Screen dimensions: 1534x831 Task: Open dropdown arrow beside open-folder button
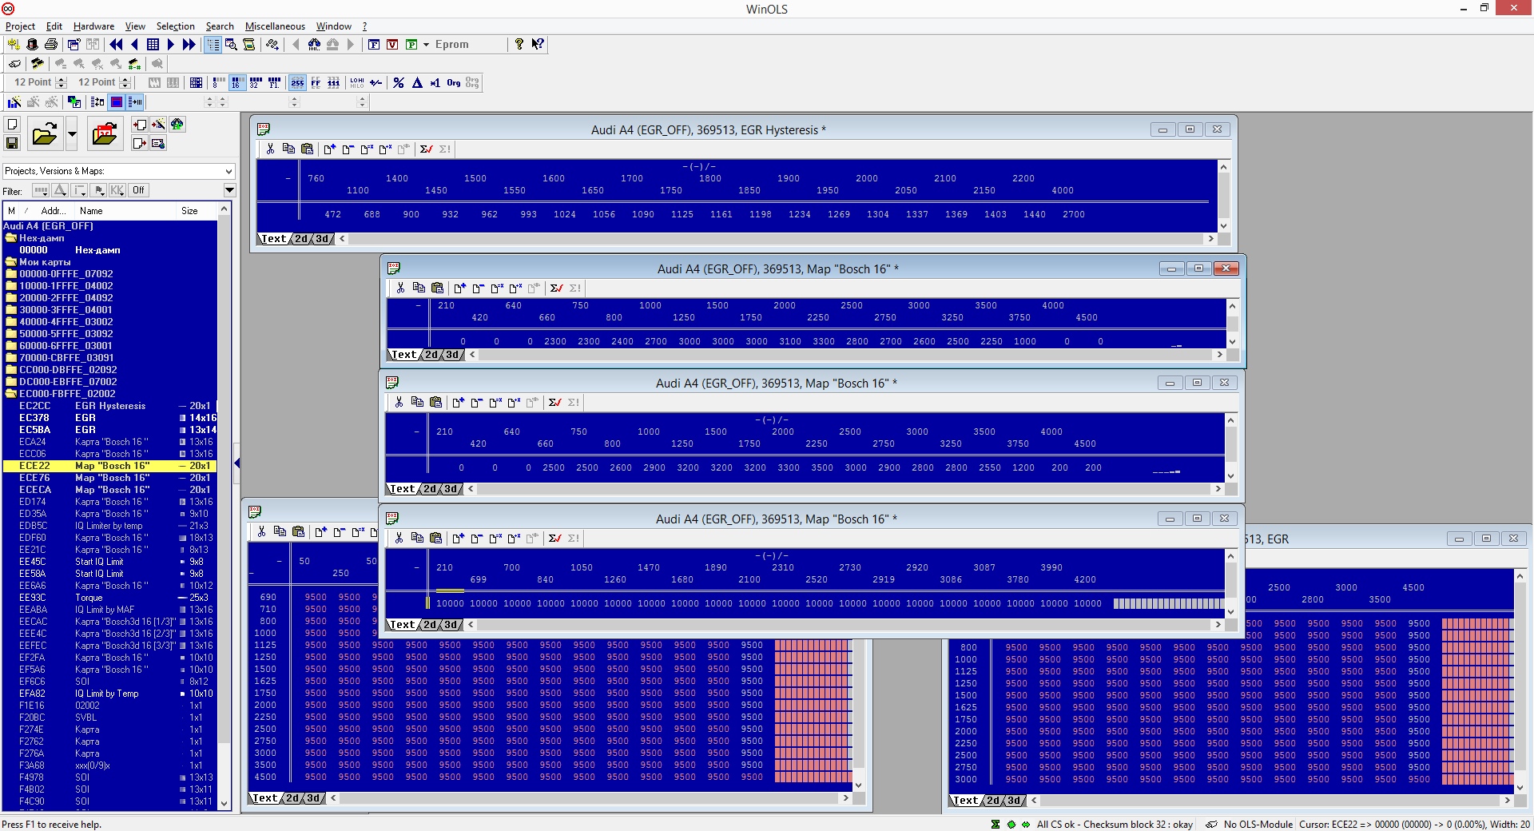pyautogui.click(x=71, y=133)
